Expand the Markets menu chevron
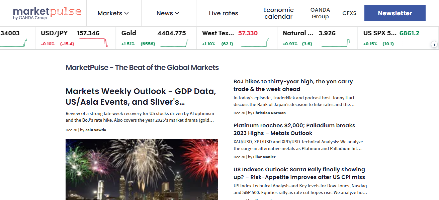The image size is (439, 200). click(x=126, y=13)
